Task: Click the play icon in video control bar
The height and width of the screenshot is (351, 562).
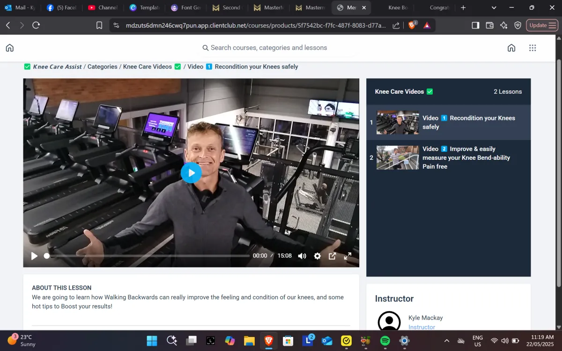Action: click(34, 256)
